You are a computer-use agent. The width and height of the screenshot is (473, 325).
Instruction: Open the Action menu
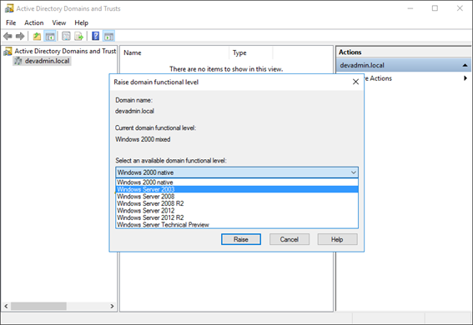click(x=33, y=22)
